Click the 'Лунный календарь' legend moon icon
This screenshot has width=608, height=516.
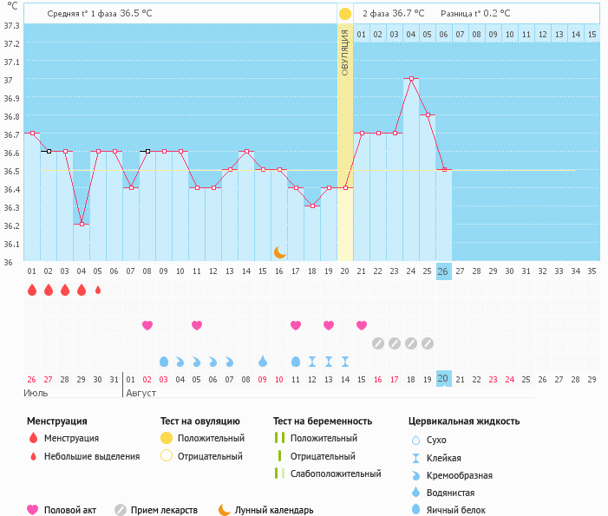(x=225, y=510)
